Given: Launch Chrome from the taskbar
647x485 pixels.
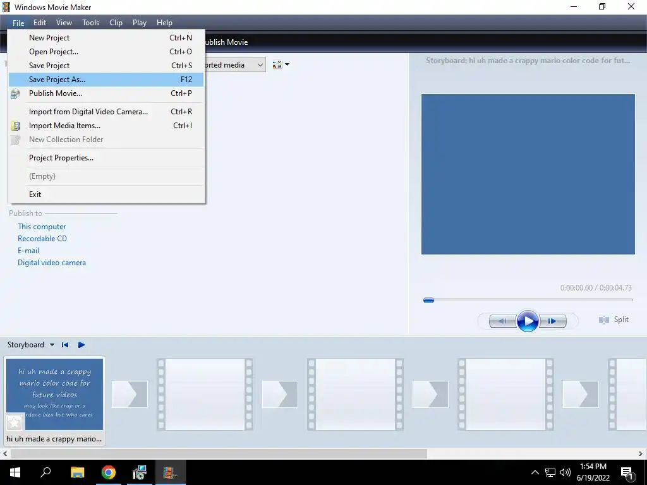Looking at the screenshot, I should pyautogui.click(x=109, y=472).
